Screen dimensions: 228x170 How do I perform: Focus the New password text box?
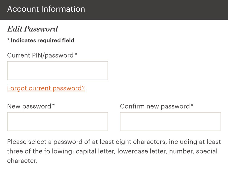point(58,122)
